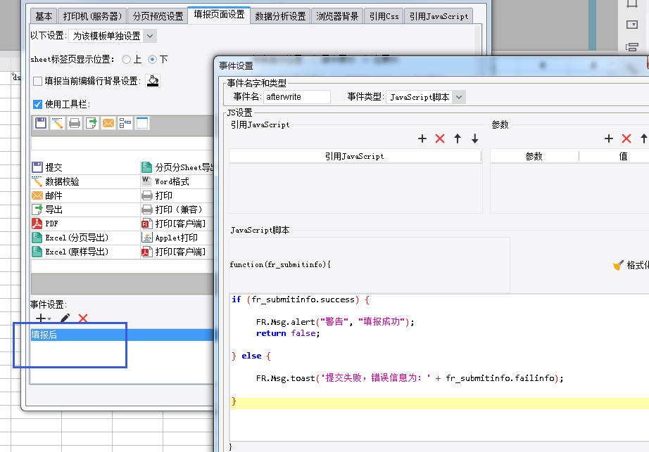Click the 事件名 afterwrite input field
Screen dimensions: 649x452
pyautogui.click(x=297, y=97)
